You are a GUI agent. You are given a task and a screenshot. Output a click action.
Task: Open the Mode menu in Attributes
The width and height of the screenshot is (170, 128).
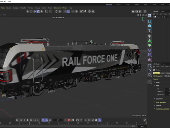(158, 67)
